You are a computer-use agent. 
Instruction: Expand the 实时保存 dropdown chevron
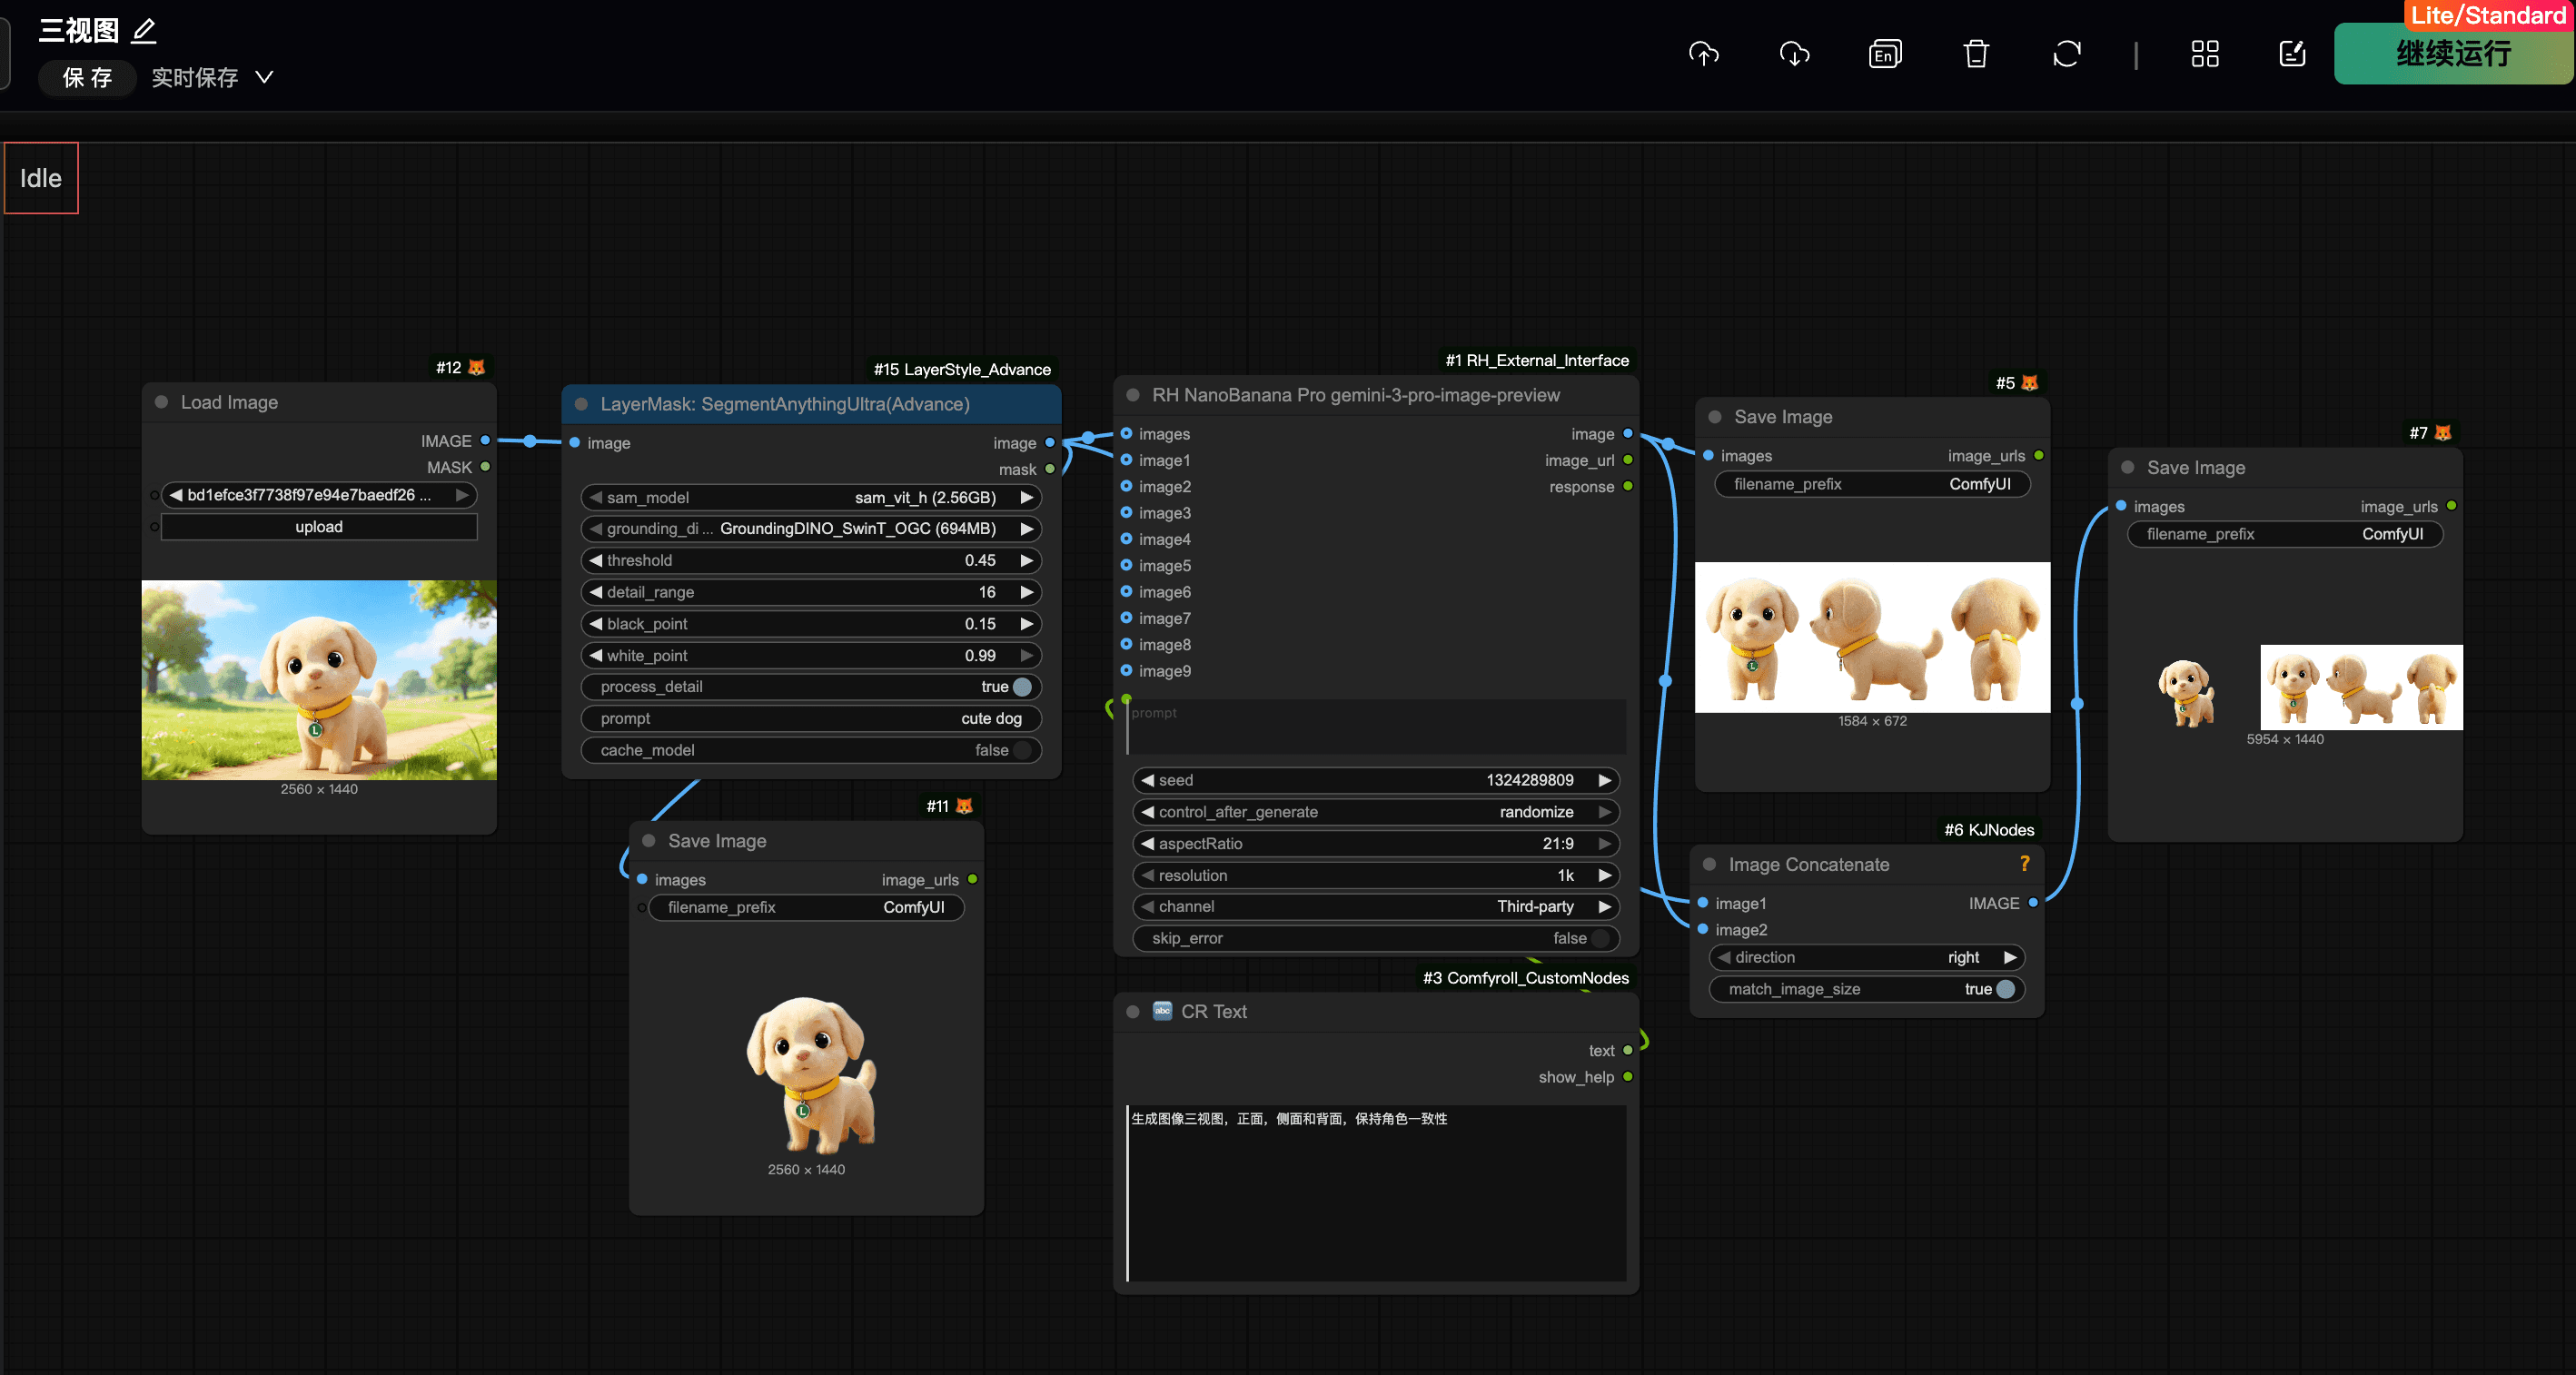pos(264,77)
